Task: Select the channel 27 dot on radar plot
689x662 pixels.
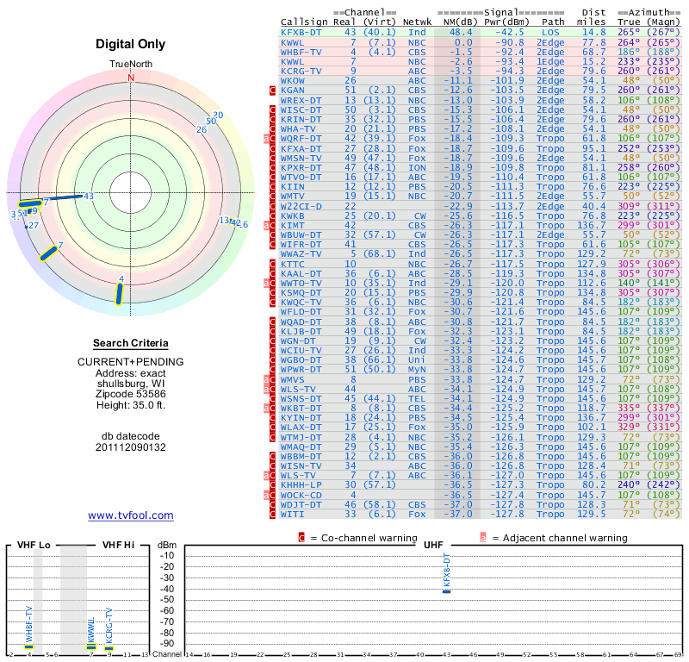Action: (x=32, y=225)
